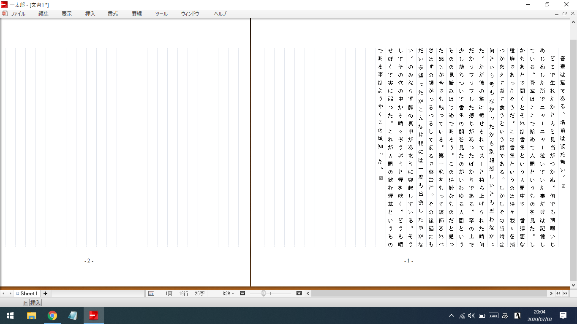Toggle the あ IME input mode

coord(505,316)
